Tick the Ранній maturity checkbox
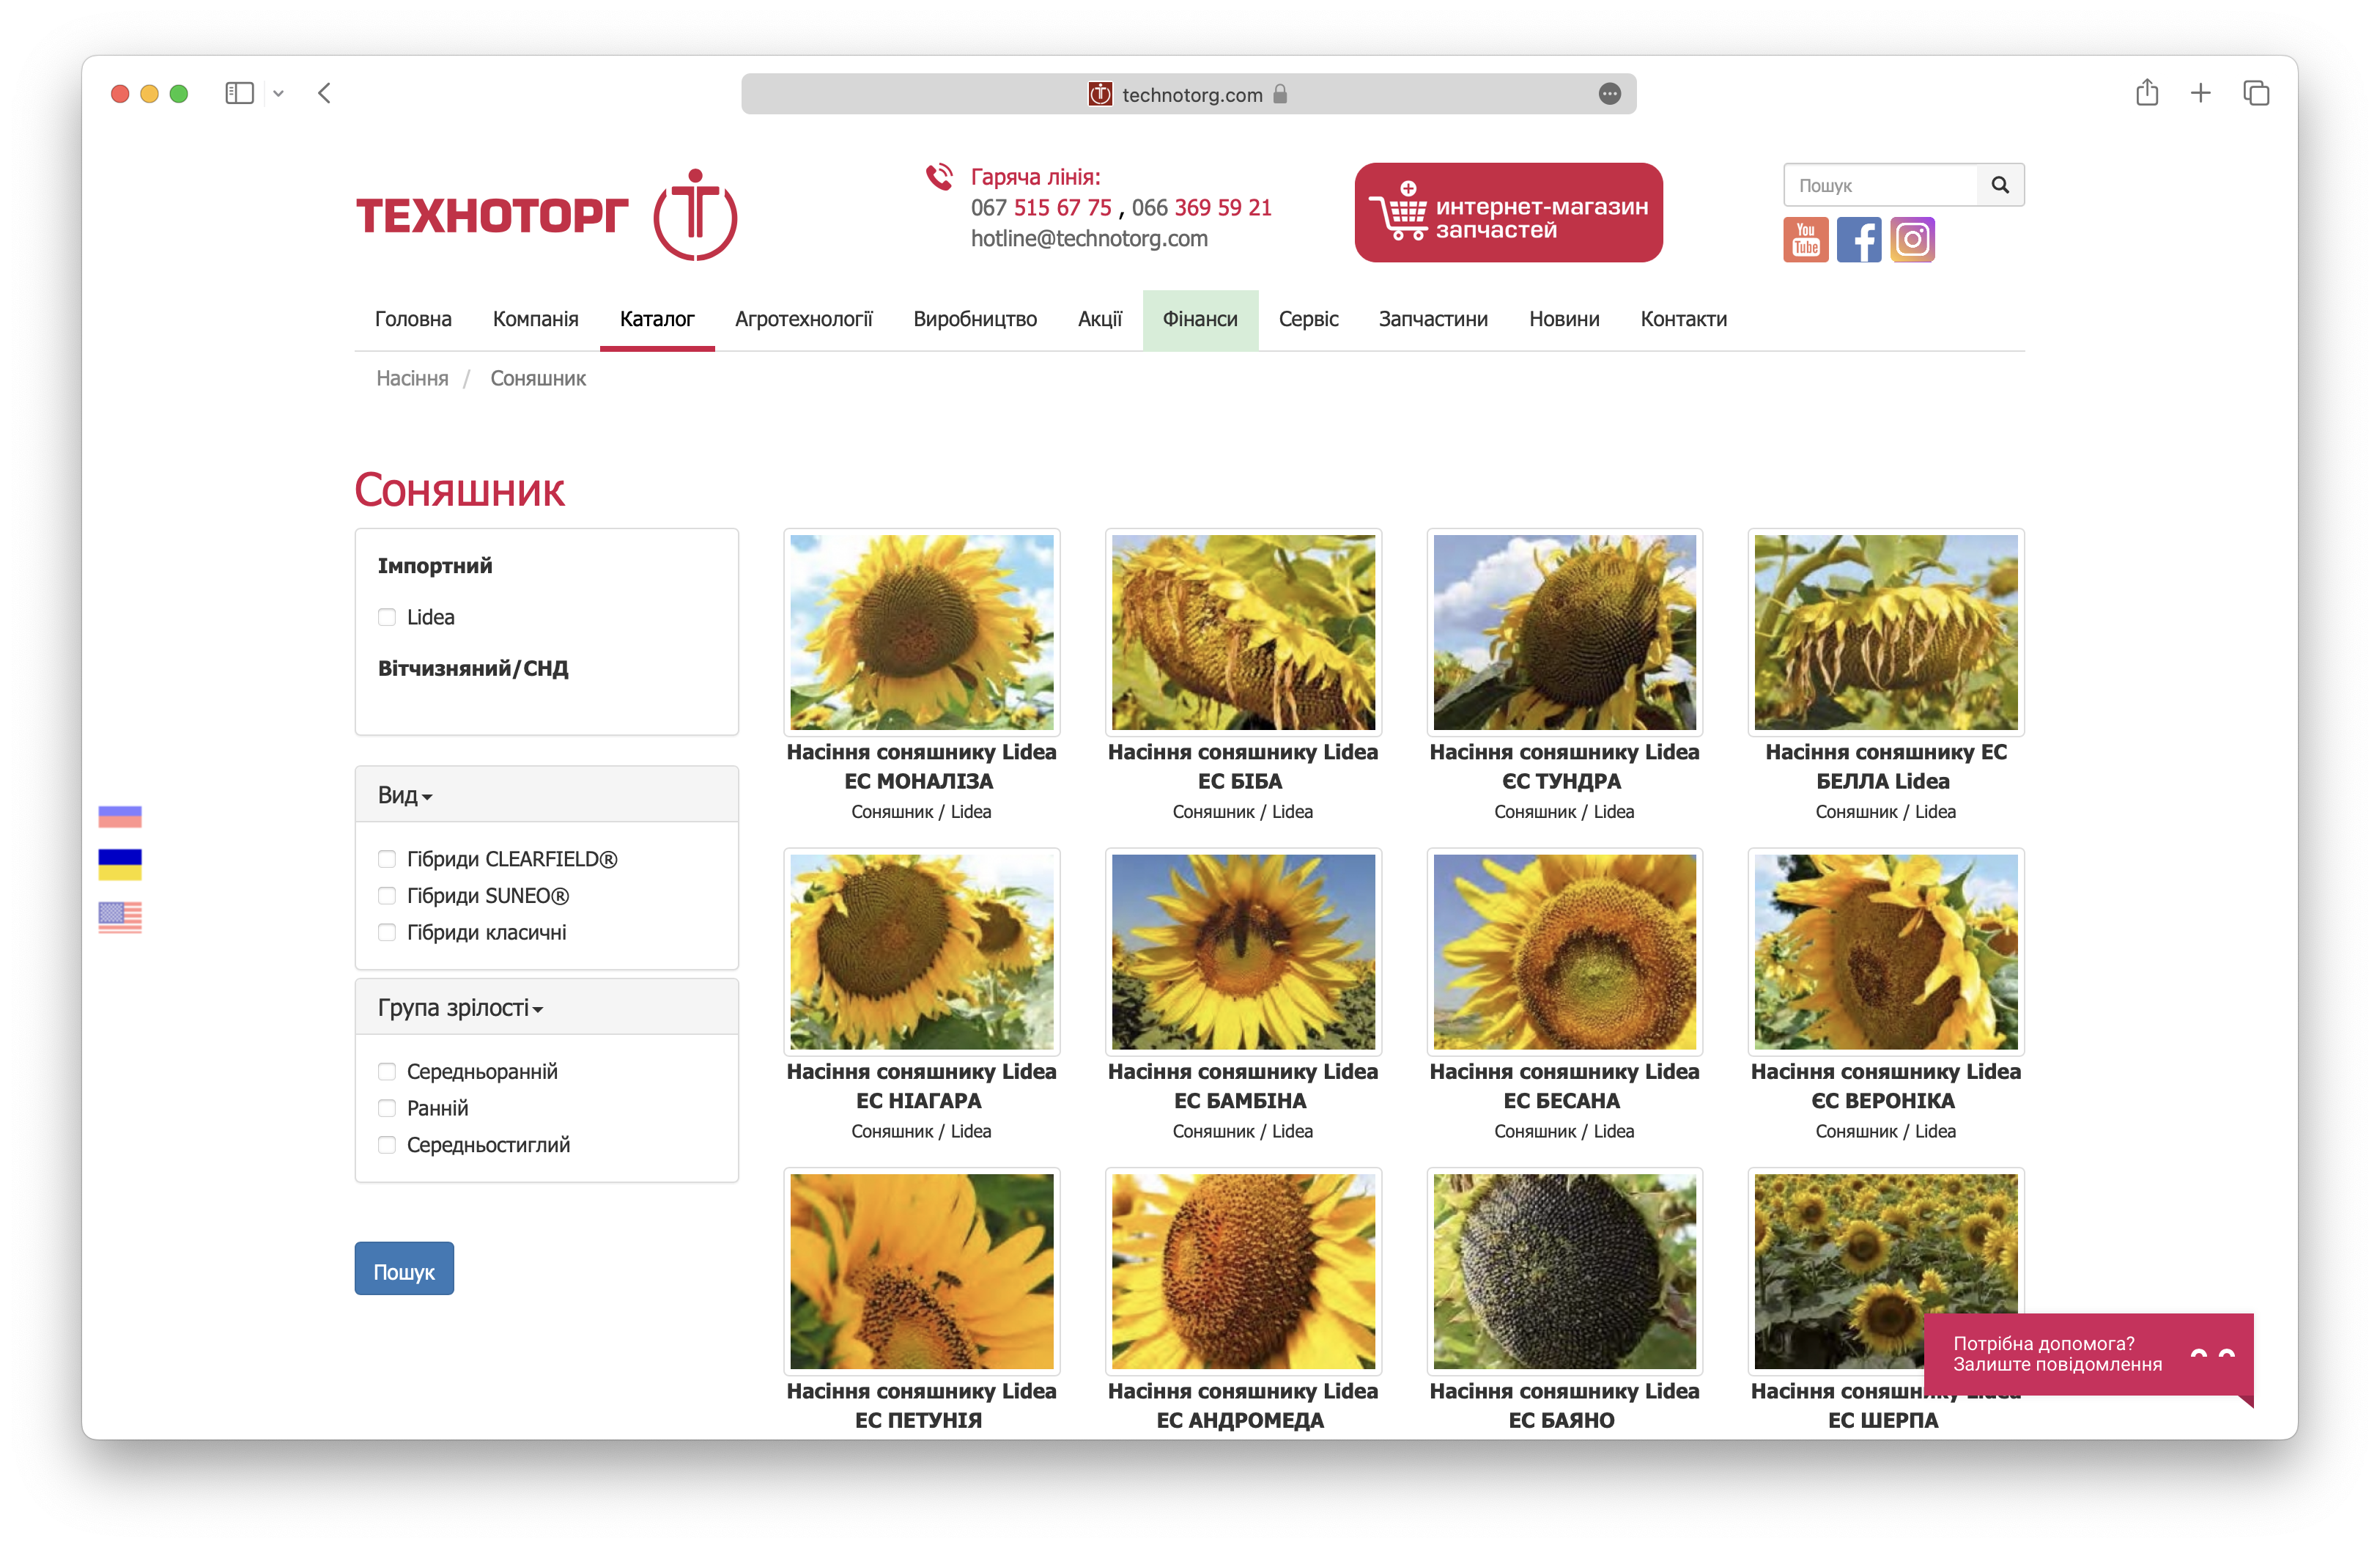The width and height of the screenshot is (2380, 1548). click(387, 1108)
